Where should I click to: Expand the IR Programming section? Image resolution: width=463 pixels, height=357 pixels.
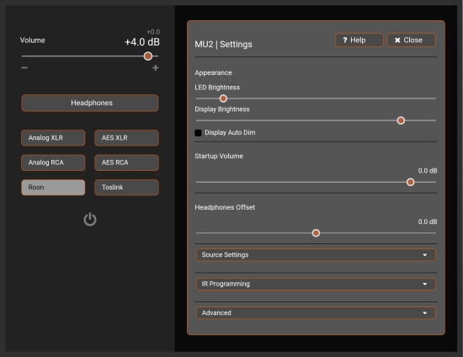coord(316,284)
